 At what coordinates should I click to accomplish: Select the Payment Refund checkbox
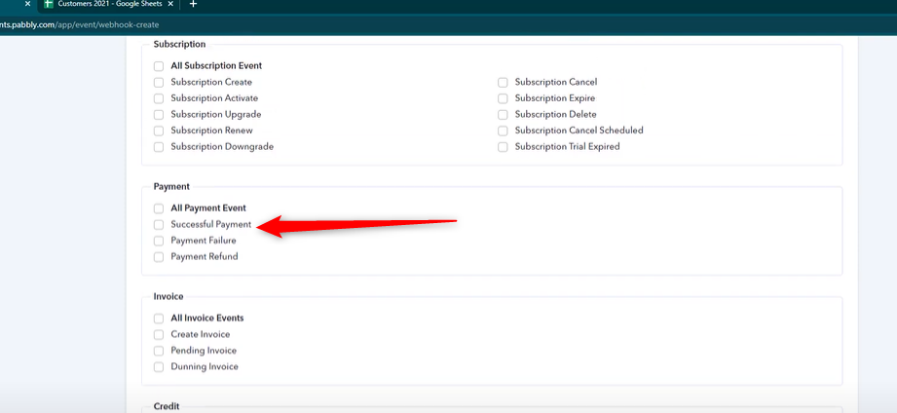[159, 257]
